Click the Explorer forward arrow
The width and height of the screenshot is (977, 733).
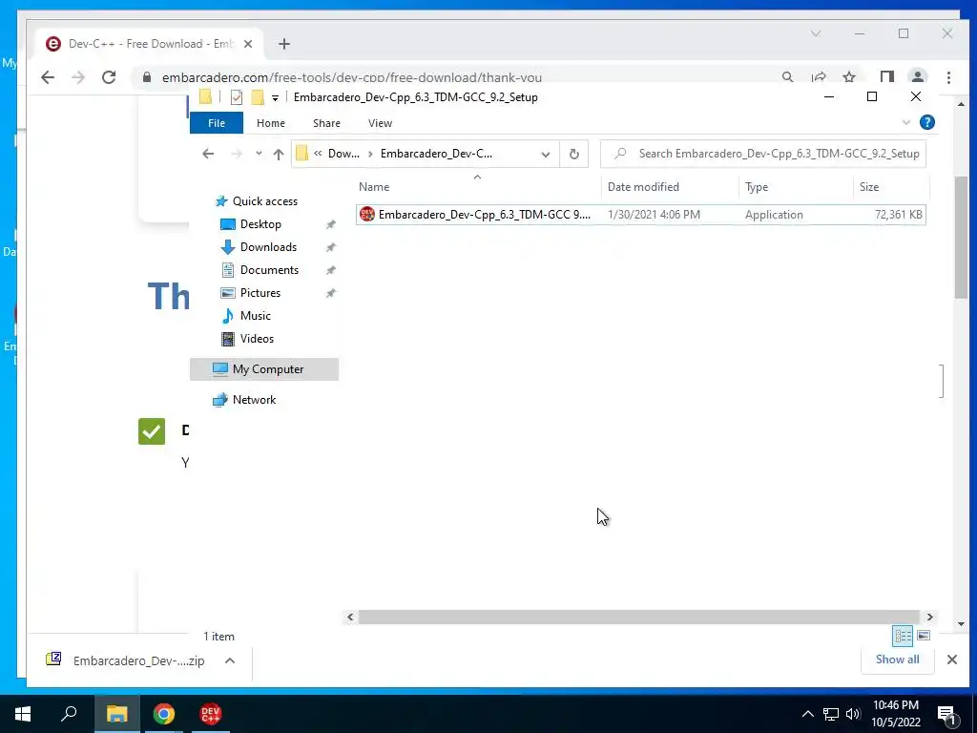point(237,154)
